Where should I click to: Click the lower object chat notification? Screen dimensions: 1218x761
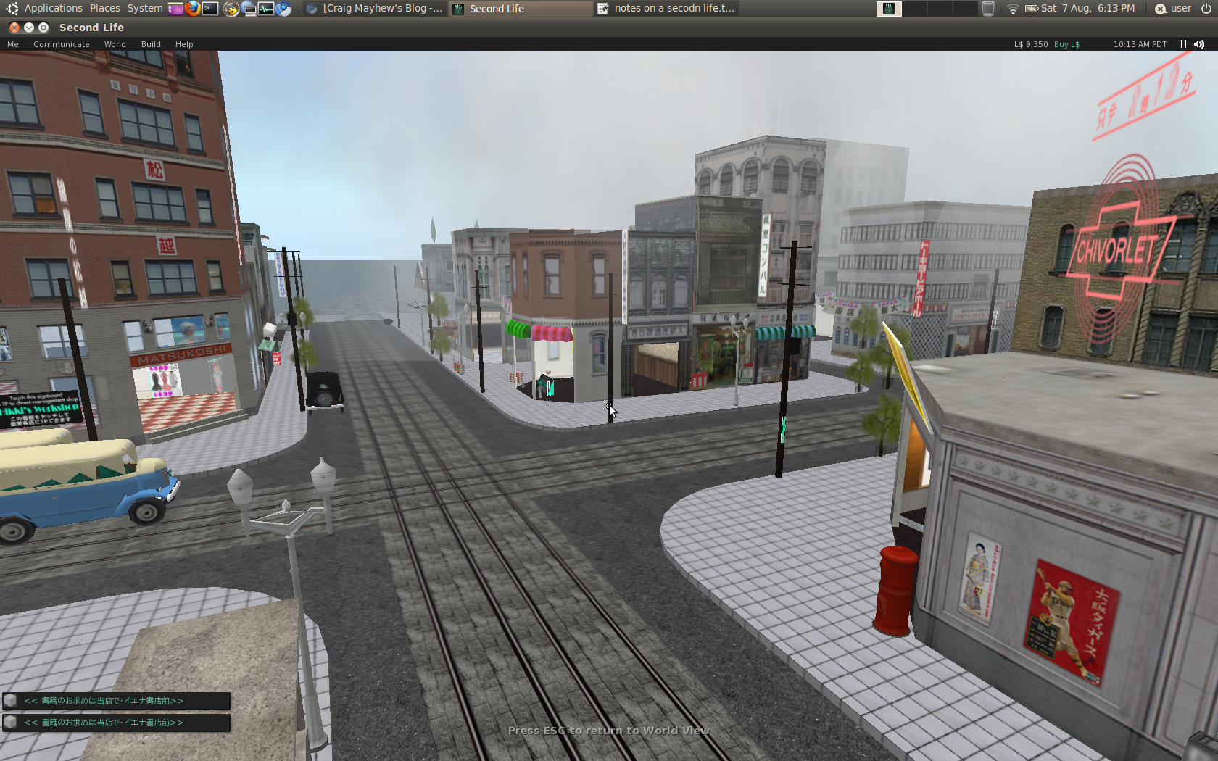116,723
